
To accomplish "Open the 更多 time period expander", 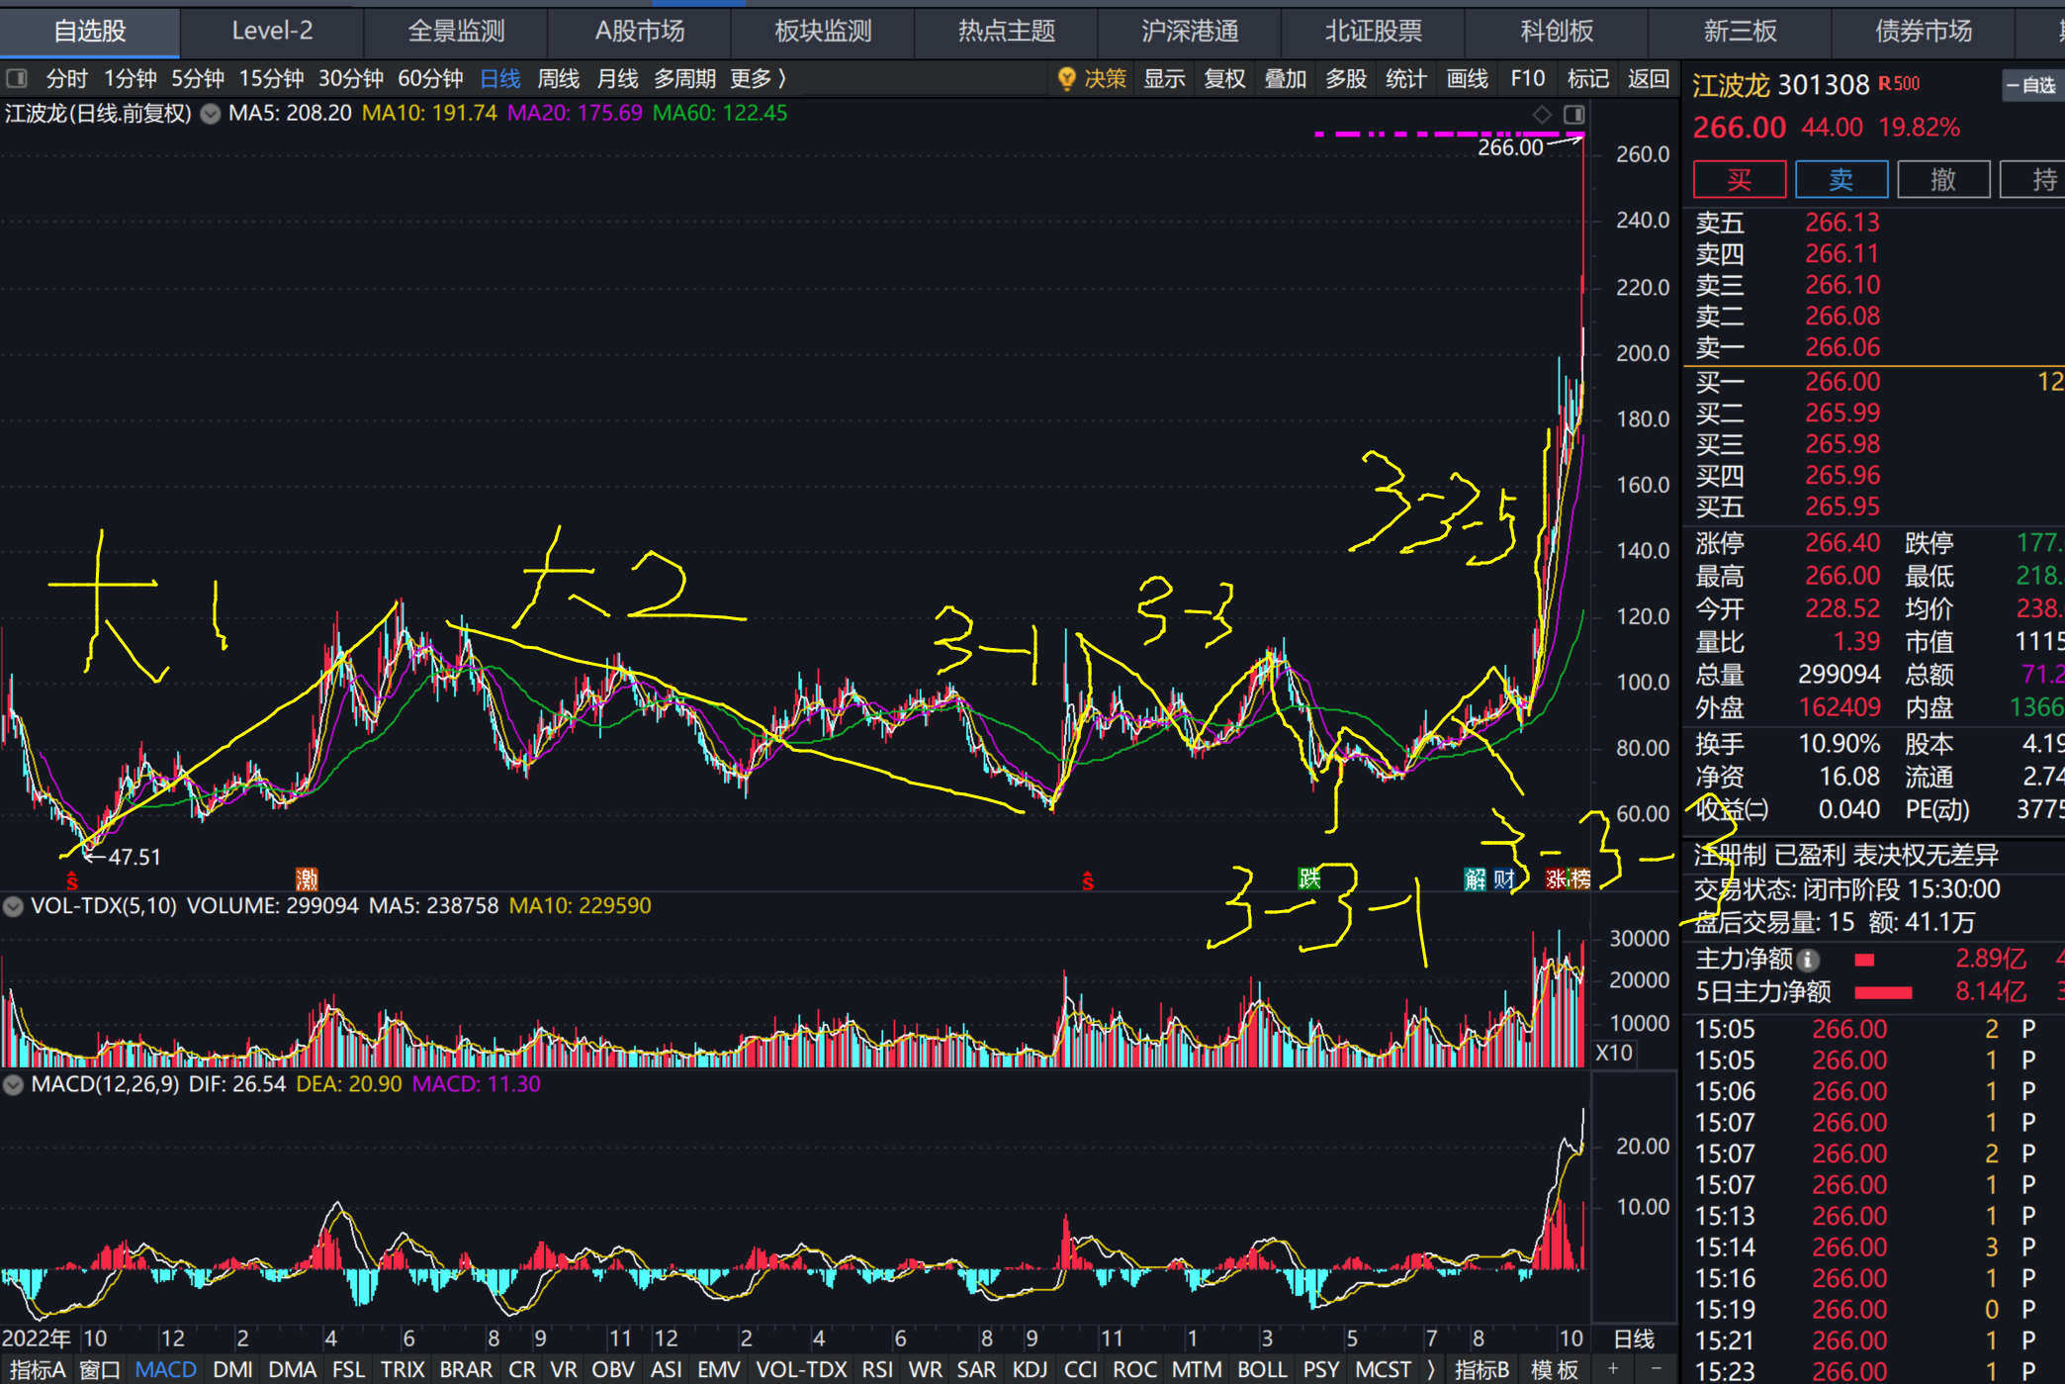I will [x=759, y=79].
